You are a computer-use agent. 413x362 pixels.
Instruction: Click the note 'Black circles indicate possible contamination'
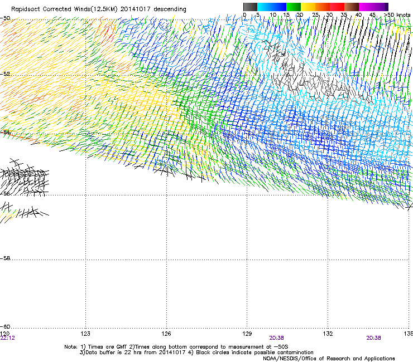click(254, 353)
